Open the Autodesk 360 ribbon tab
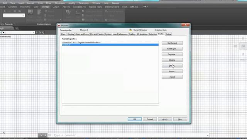The width and height of the screenshot is (247, 139). (x=80, y=7)
